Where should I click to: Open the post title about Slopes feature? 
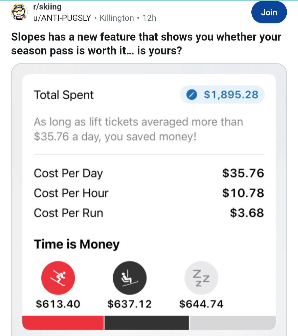point(146,44)
